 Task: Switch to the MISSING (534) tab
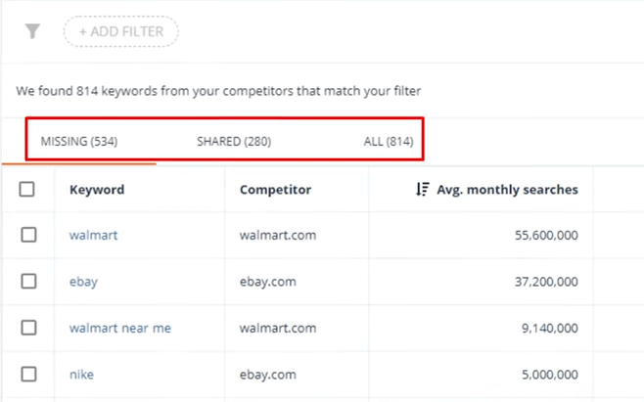[79, 141]
